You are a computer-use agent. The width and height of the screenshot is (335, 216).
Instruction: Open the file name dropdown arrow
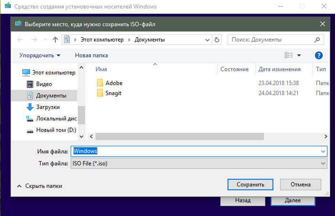point(323,151)
